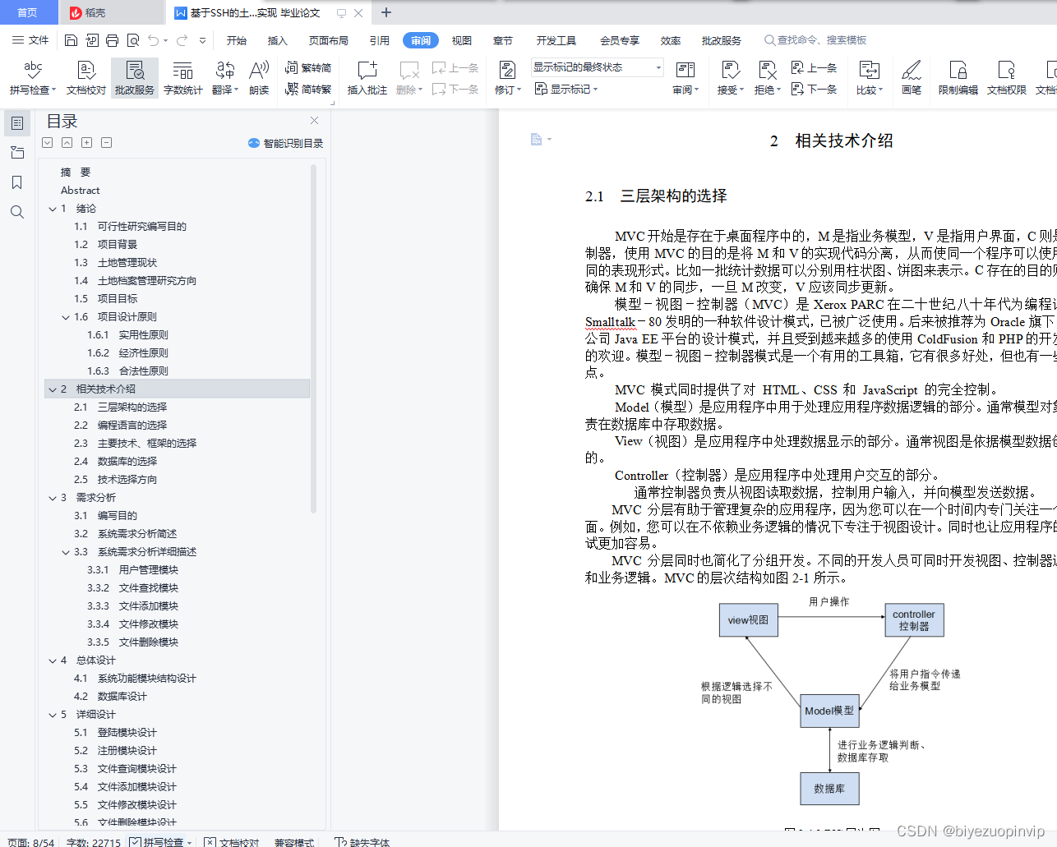This screenshot has width=1057, height=847.
Task: Click the track changes icon (修订)
Action: [x=507, y=78]
